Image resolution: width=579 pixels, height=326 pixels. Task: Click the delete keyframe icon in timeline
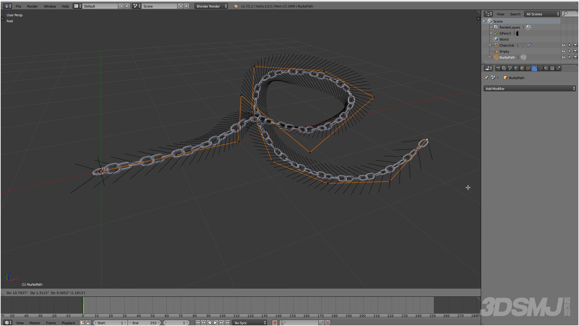[327, 323]
